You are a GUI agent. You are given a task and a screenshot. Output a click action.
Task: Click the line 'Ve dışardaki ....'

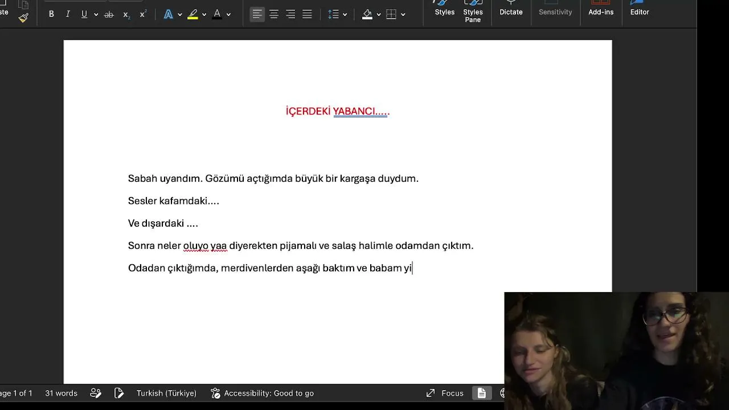coord(163,223)
